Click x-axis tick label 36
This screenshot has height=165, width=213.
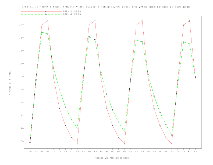[101, 152]
